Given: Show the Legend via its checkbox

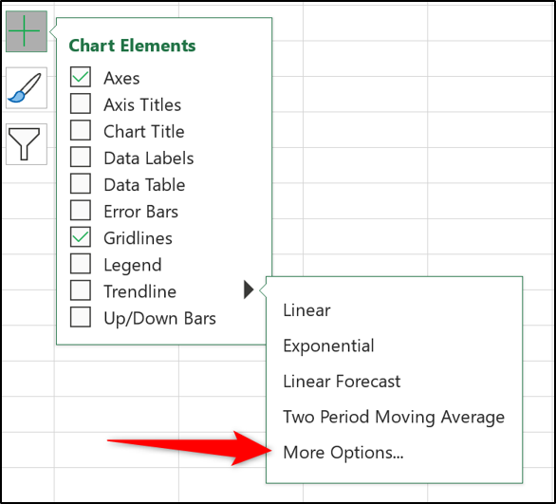Looking at the screenshot, I should [x=81, y=264].
